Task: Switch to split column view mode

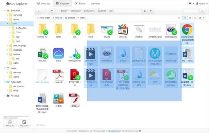Action: pos(195,18)
